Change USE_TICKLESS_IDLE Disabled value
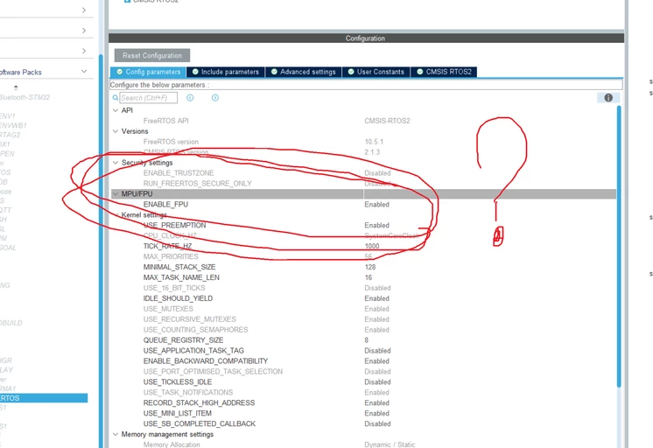The width and height of the screenshot is (653, 448). (377, 381)
